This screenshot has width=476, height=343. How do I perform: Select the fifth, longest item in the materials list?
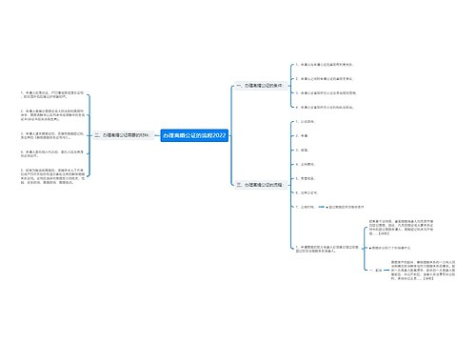[52, 176]
